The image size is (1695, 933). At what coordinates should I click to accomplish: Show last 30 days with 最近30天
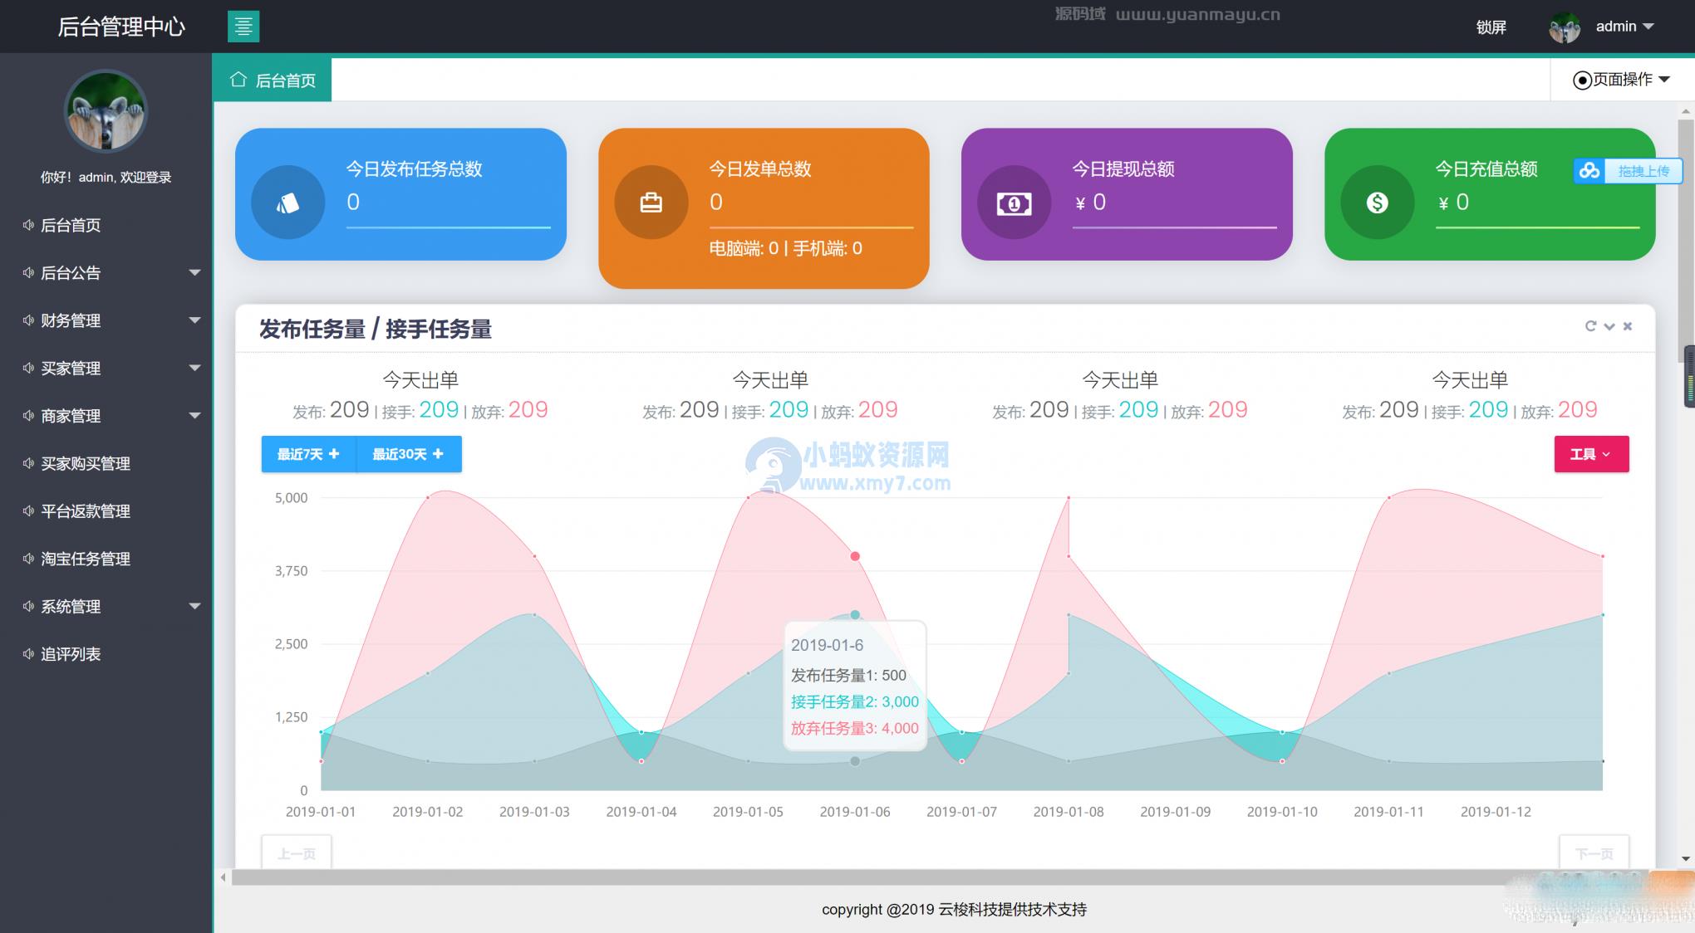(x=408, y=454)
